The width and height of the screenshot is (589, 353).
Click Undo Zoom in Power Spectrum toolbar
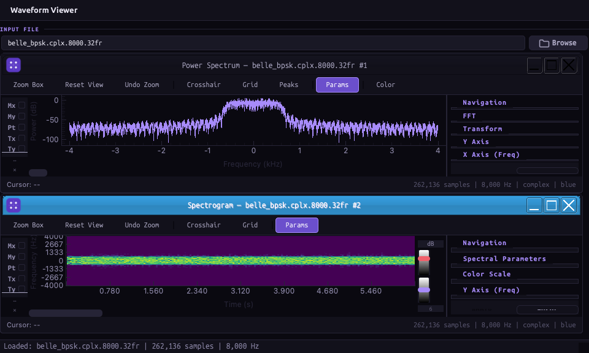142,85
